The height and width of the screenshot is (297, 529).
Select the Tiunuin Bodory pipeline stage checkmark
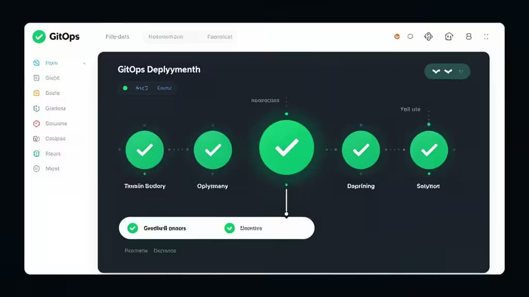point(145,150)
